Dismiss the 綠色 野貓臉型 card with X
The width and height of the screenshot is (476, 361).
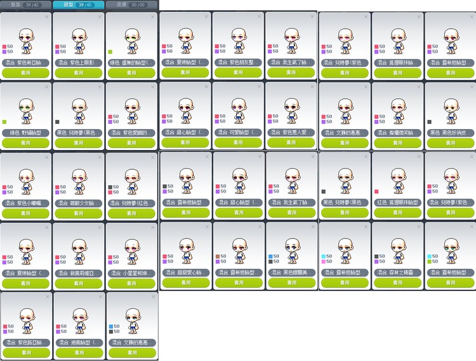click(47, 86)
